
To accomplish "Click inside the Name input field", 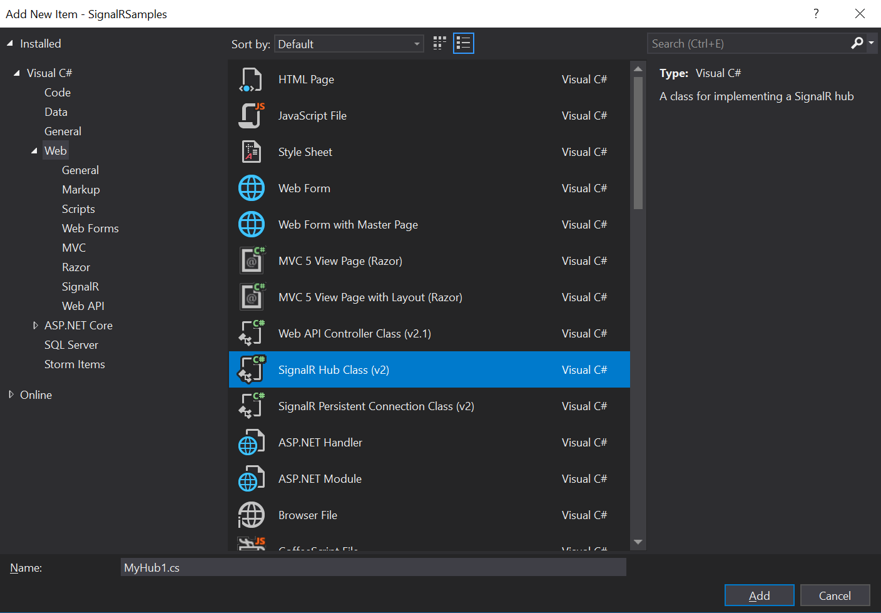I will click(x=373, y=567).
